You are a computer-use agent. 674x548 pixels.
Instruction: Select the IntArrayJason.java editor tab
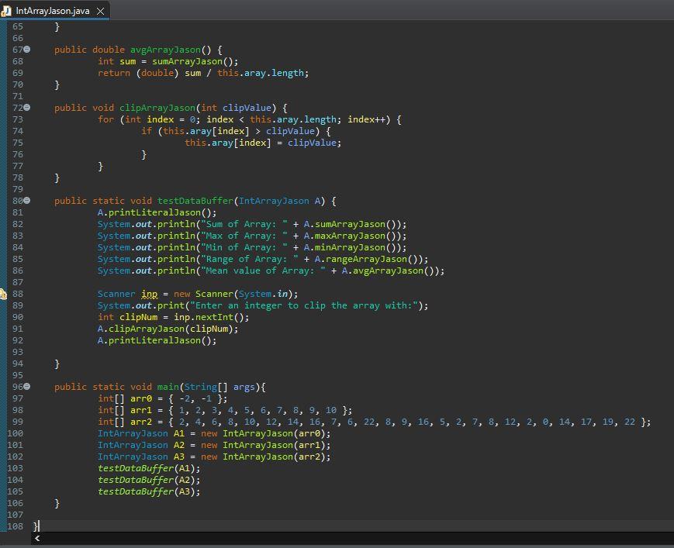(x=52, y=11)
